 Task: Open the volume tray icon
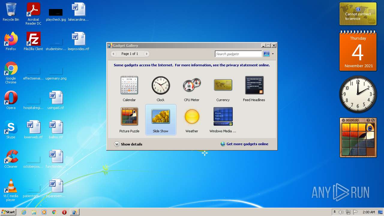341,212
